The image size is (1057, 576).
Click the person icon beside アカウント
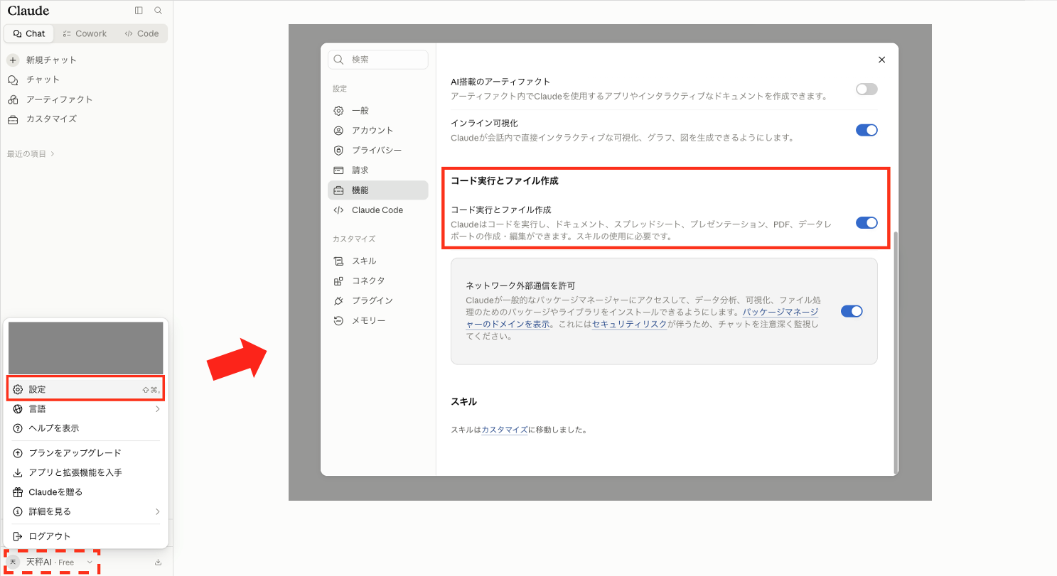(x=338, y=131)
